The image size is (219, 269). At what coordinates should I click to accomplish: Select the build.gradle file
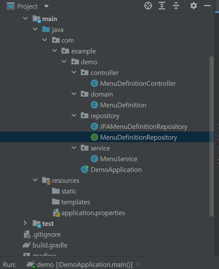[50, 245]
